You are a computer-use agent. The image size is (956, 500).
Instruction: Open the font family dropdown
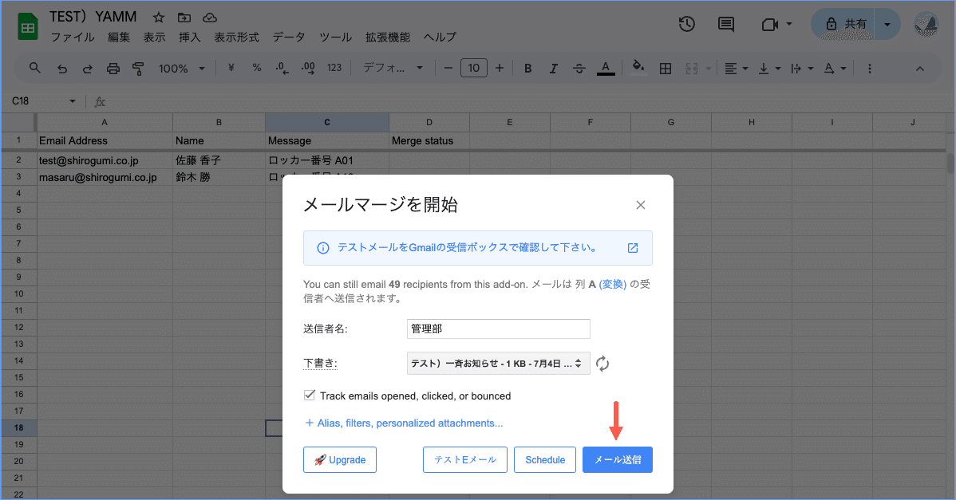click(393, 69)
